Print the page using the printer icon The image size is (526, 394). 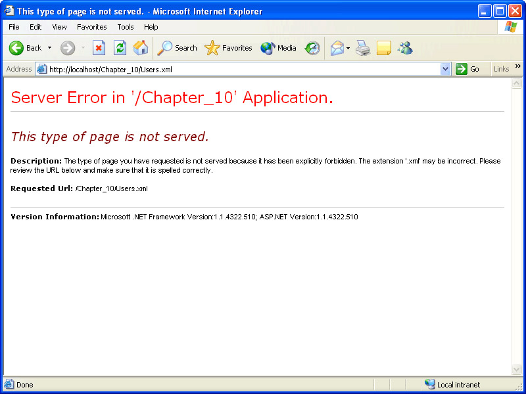pyautogui.click(x=363, y=48)
